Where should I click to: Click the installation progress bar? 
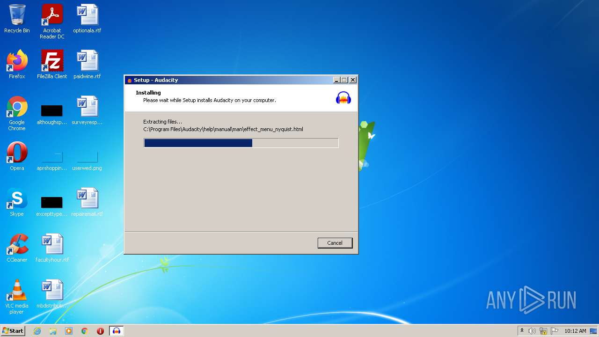(241, 143)
